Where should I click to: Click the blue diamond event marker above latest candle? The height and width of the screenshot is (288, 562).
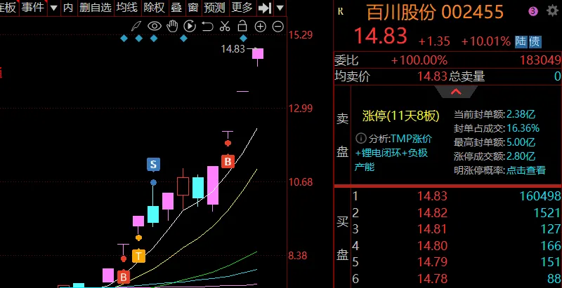pos(243,39)
